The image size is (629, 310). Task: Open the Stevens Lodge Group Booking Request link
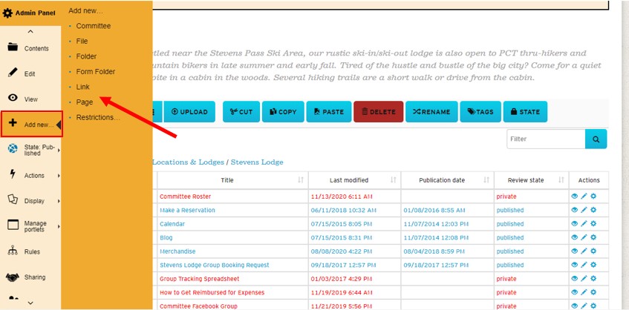[x=214, y=265]
